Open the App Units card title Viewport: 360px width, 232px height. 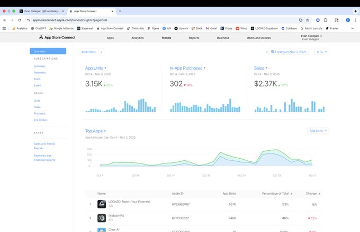click(x=94, y=68)
